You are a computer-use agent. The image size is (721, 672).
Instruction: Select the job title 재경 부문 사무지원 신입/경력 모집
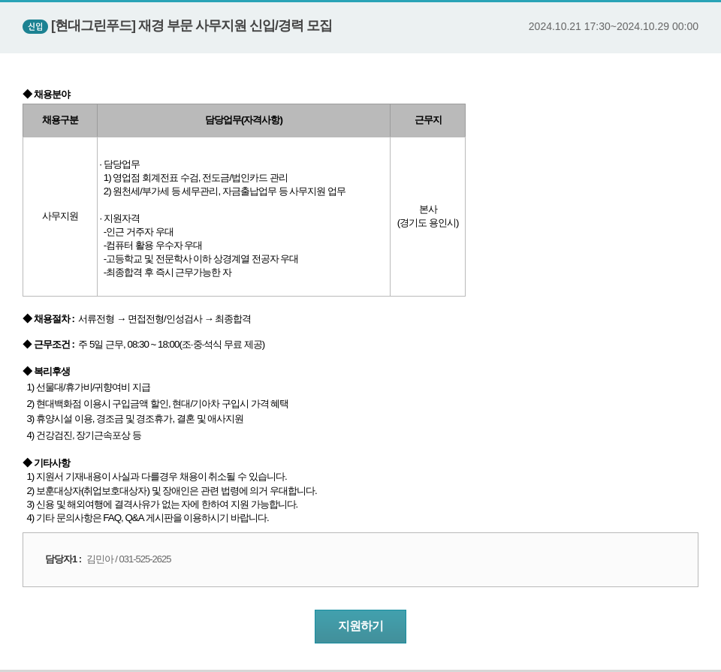click(x=234, y=26)
